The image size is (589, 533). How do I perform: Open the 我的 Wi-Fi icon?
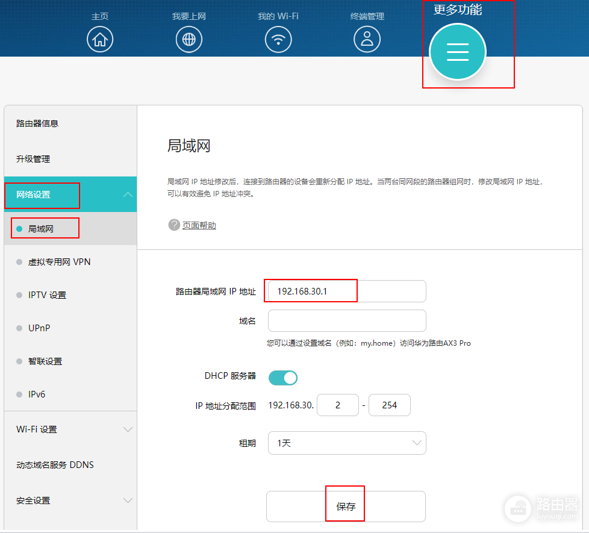point(278,39)
